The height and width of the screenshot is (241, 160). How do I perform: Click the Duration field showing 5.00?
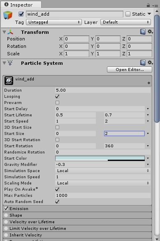click(103, 90)
